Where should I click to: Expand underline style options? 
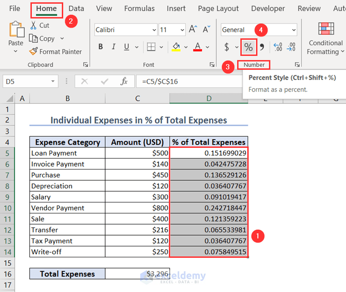137,47
